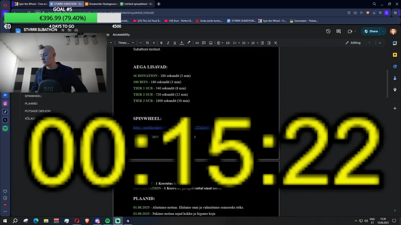The width and height of the screenshot is (401, 225).
Task: Open the checklist menu dropdown
Action: pos(236,43)
